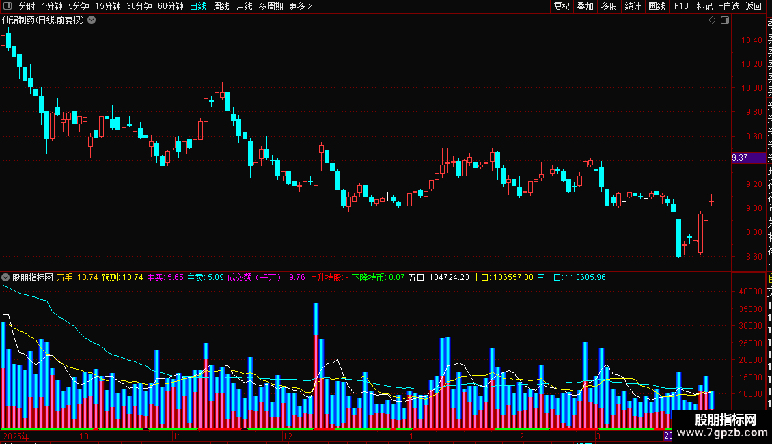Click the diamond icon in the chart's top-right corner
Viewport: 772px width, 444px height.
pos(712,20)
